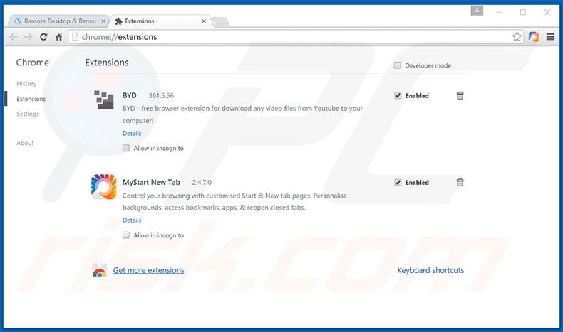This screenshot has height=332, width=563.
Task: Go back using the back arrow
Action: 14,37
